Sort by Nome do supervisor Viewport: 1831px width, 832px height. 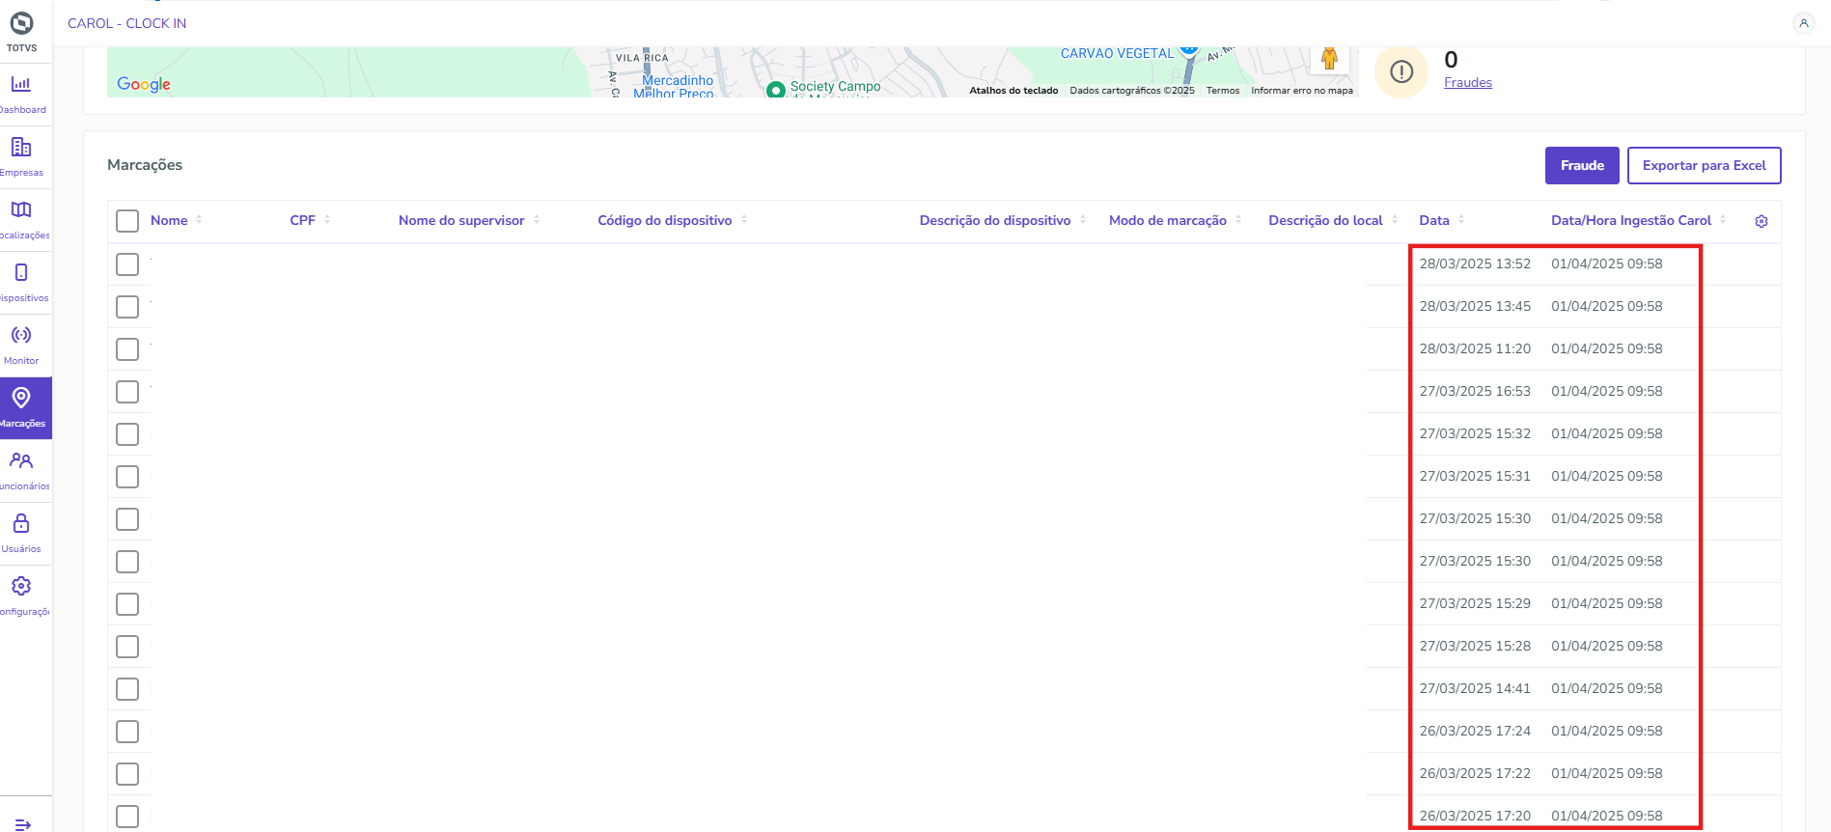(537, 220)
